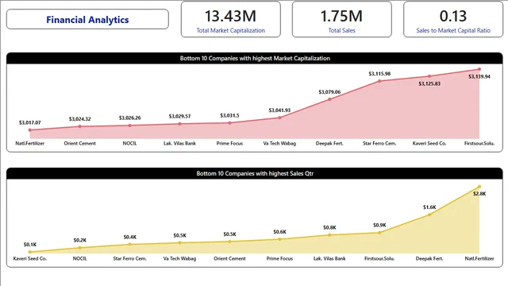Select Lak. Vilas Bank label in Sales Qtr chart

(329, 259)
